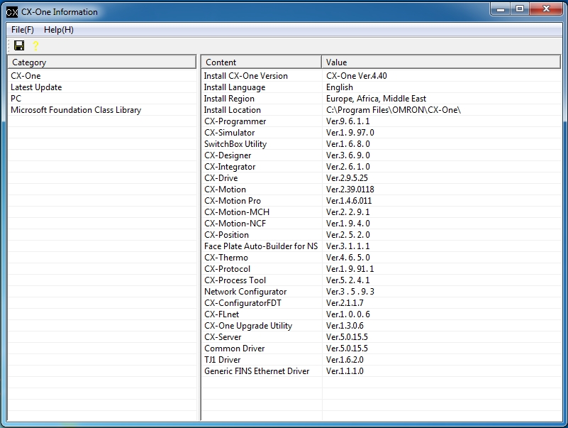The height and width of the screenshot is (428, 568).
Task: Select the CX-Protocol row
Action: point(381,269)
